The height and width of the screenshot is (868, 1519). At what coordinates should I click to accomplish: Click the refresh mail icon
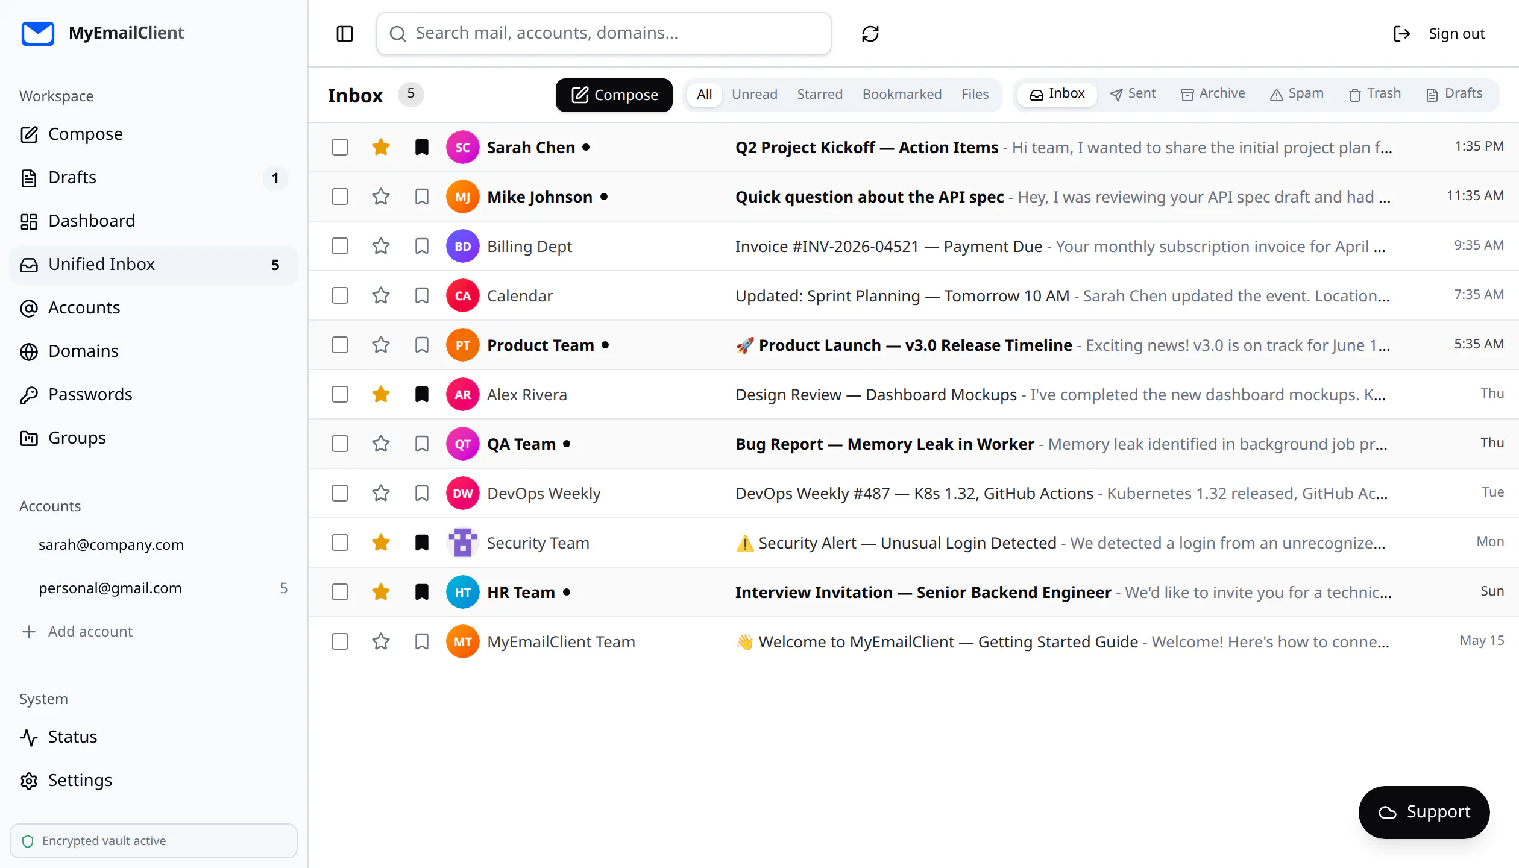point(870,34)
